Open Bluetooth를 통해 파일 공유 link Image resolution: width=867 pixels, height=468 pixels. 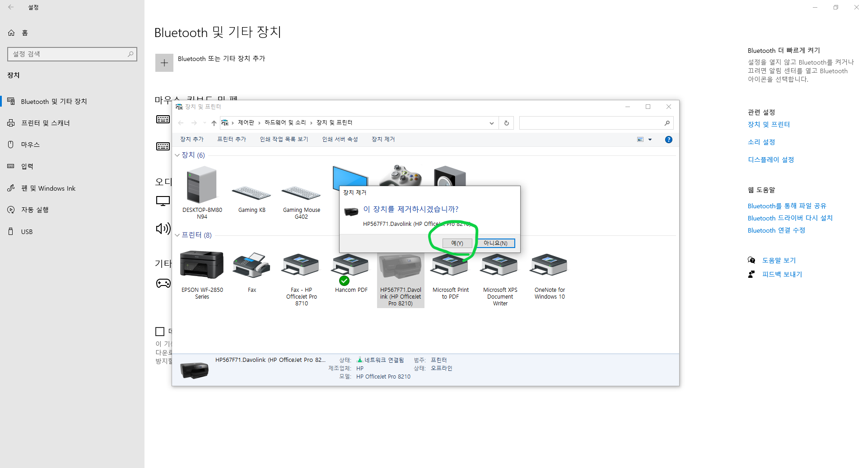[x=787, y=206]
